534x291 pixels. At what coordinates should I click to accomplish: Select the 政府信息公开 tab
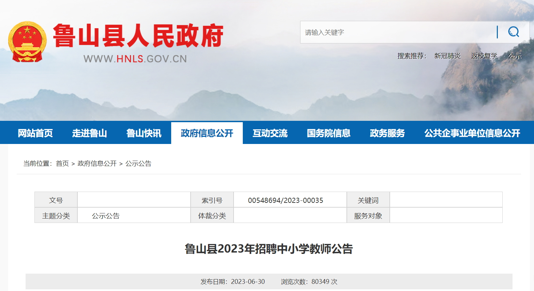207,133
